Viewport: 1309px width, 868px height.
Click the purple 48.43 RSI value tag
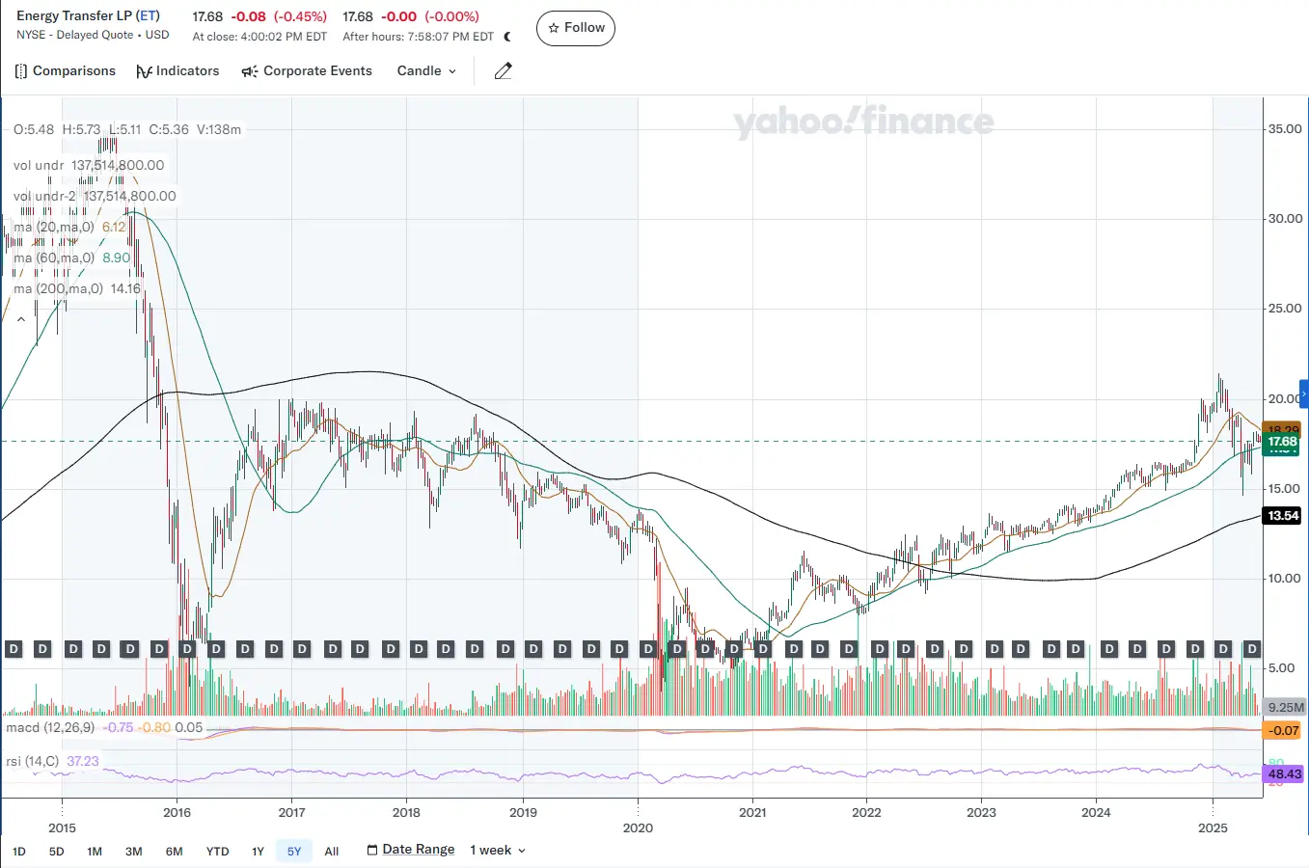click(x=1284, y=773)
